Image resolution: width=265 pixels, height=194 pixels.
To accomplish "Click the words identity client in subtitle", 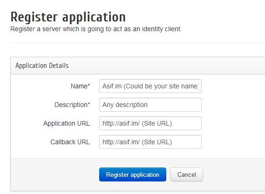I will click(x=162, y=29).
